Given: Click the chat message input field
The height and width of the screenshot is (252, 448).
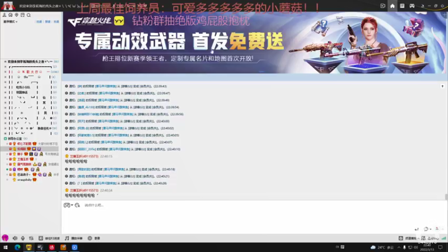Looking at the screenshot, I should [x=254, y=216].
